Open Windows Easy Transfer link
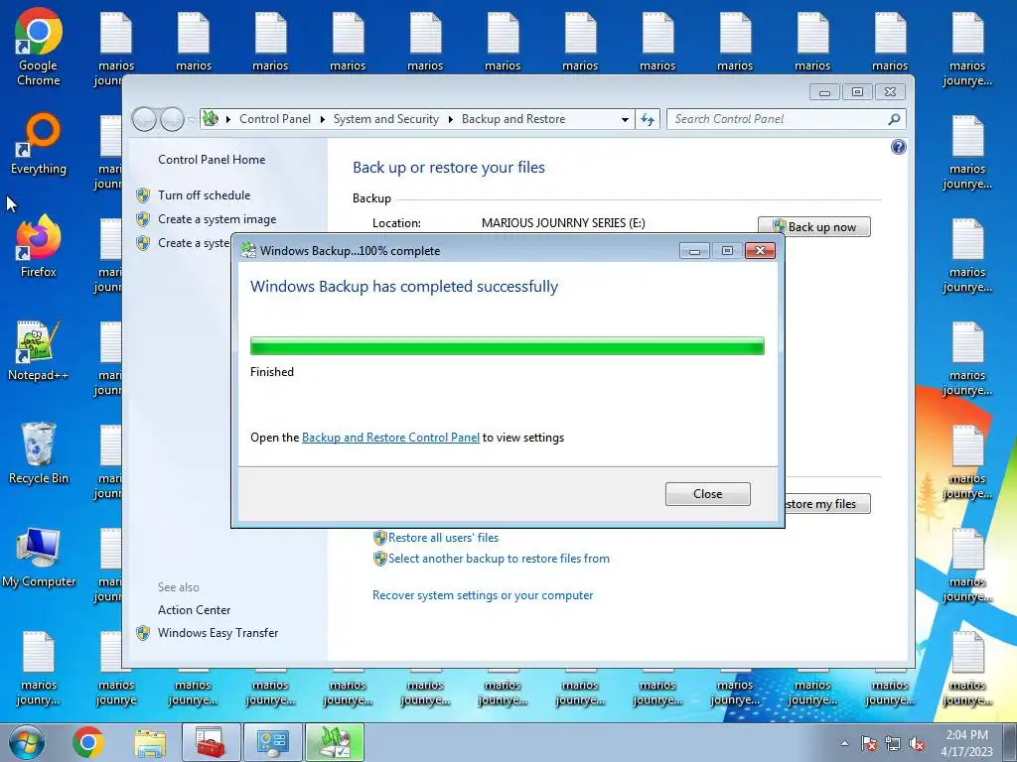1017x762 pixels. tap(218, 632)
